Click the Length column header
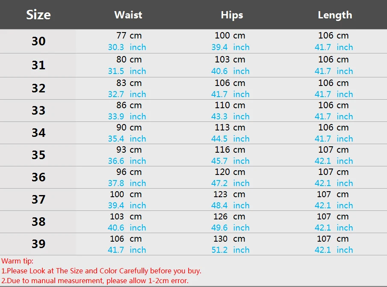Image resolution: width=387 pixels, height=287 pixels. [x=335, y=15]
